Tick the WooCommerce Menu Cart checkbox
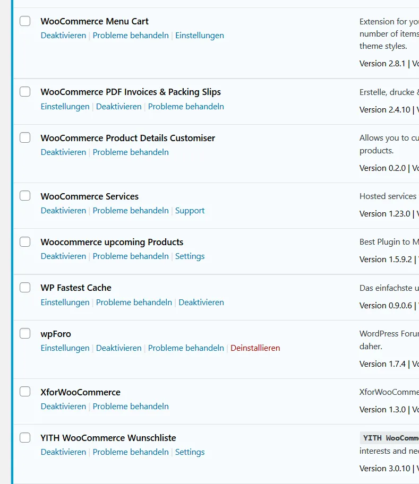Screen dimensions: 419x484 [x=25, y=21]
